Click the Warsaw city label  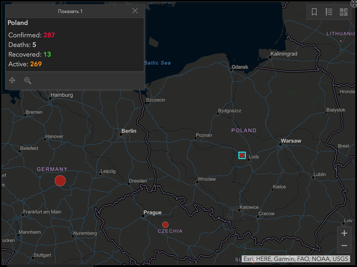coord(291,141)
